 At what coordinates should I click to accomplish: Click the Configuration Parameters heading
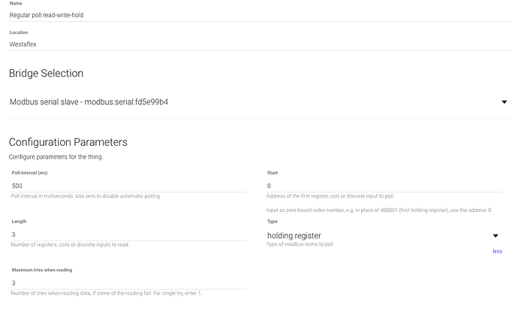click(68, 141)
